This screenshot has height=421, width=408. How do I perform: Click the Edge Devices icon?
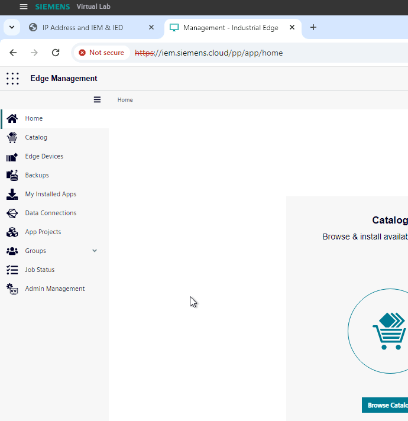(x=12, y=157)
